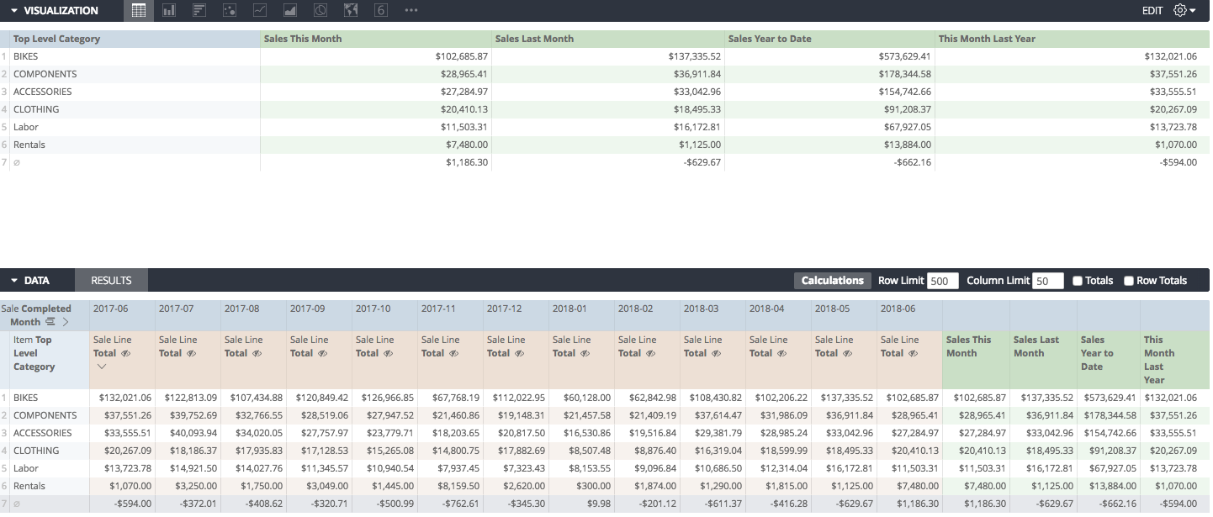Image resolution: width=1213 pixels, height=517 pixels.
Task: Click Sales Year to Date visualization header
Action: 829,39
